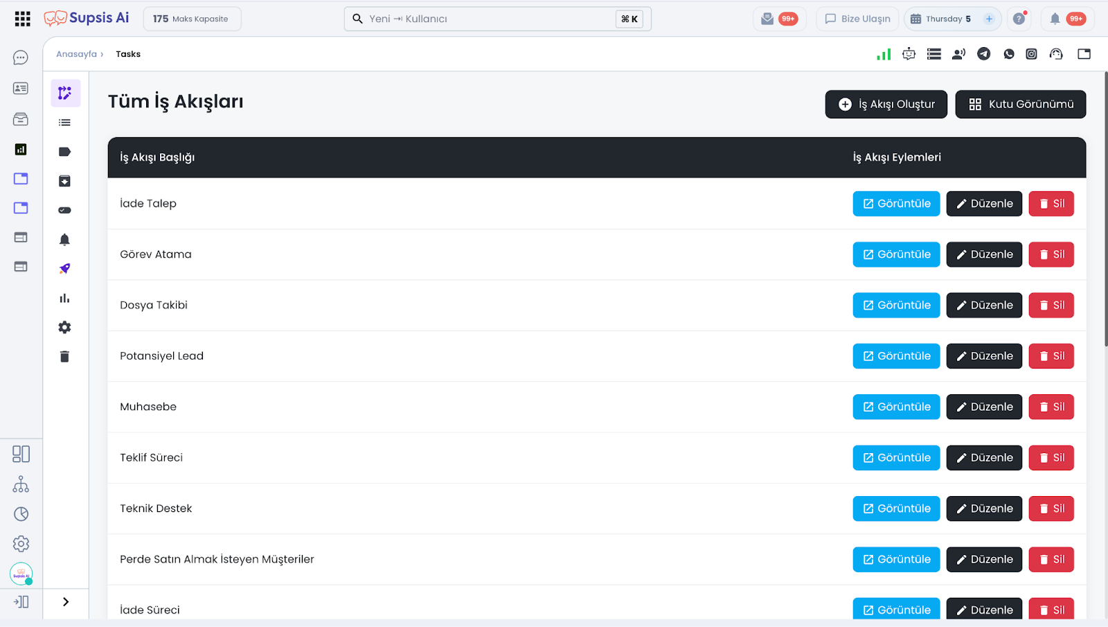The image size is (1108, 627).
Task: Switch to Kutu Görünümü view
Action: click(x=1020, y=105)
